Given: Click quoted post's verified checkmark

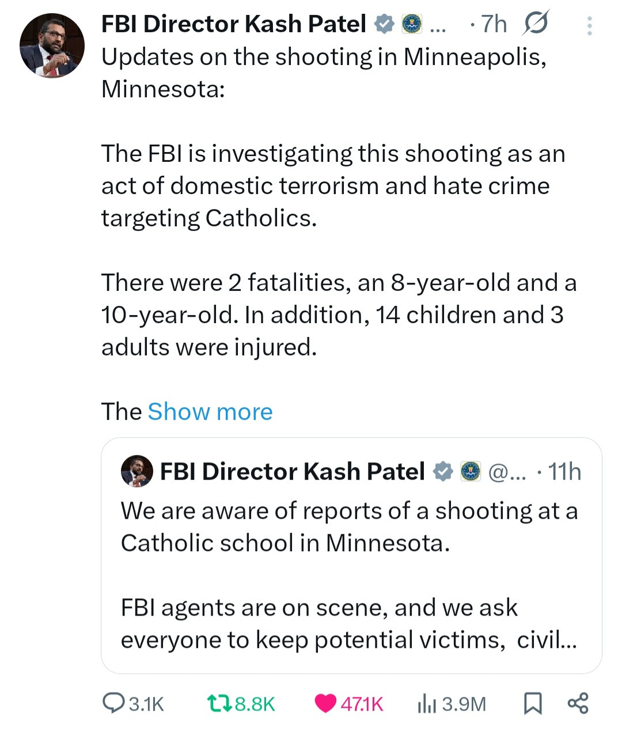Looking at the screenshot, I should [x=443, y=472].
